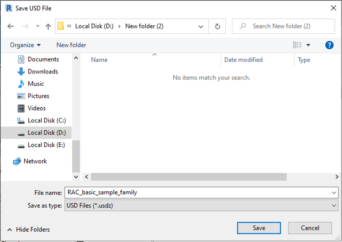Open the Save as type combo box

coord(201,206)
